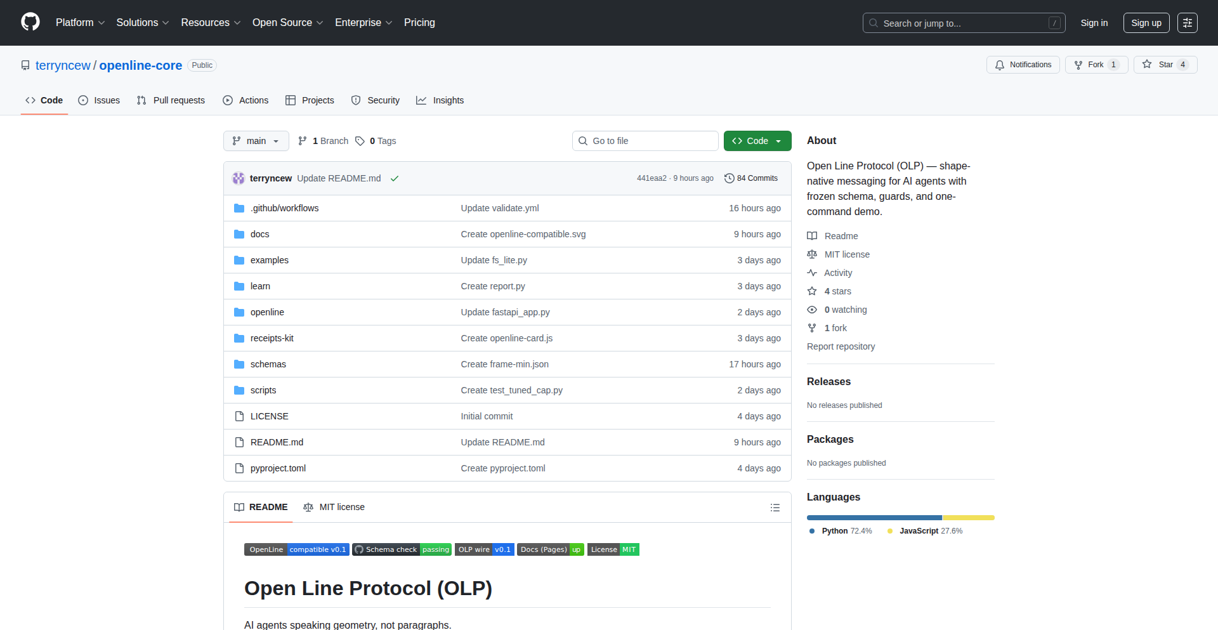Viewport: 1218px width, 630px height.
Task: Open the docs folder icon
Action: [x=239, y=234]
